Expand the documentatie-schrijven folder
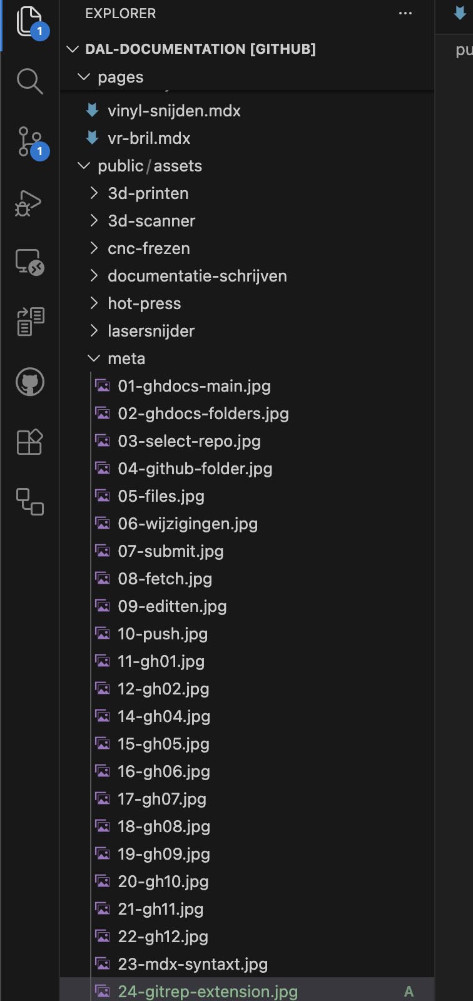Image resolution: width=473 pixels, height=1001 pixels. click(x=197, y=276)
